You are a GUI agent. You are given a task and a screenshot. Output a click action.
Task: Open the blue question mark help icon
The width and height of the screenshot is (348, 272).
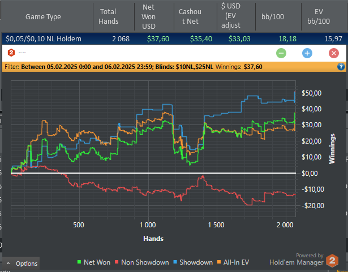click(x=341, y=67)
